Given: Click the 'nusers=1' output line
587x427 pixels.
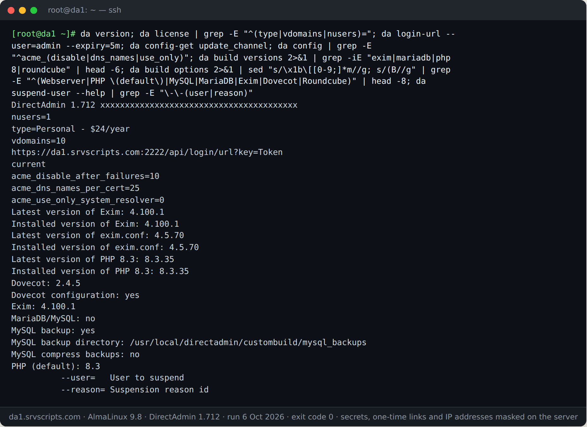Looking at the screenshot, I should [x=31, y=117].
